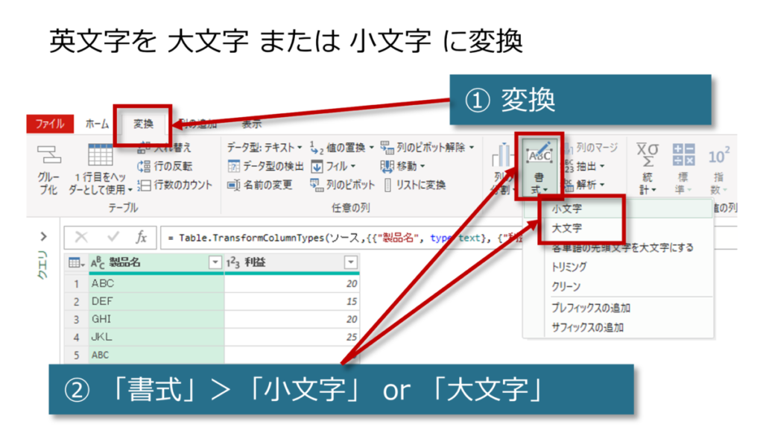Image resolution: width=763 pixels, height=436 pixels.
Task: Click the Statistics (統計) sigma icon
Action: pyautogui.click(x=646, y=155)
